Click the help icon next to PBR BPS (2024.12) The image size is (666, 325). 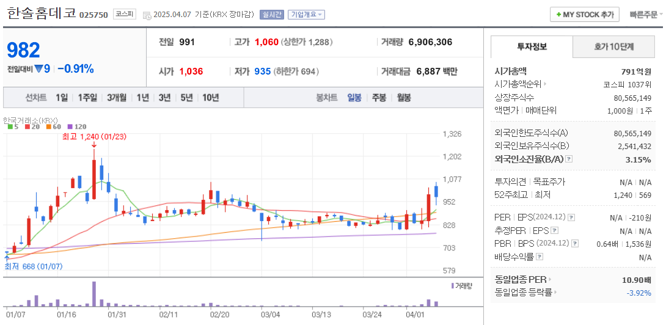tap(575, 244)
